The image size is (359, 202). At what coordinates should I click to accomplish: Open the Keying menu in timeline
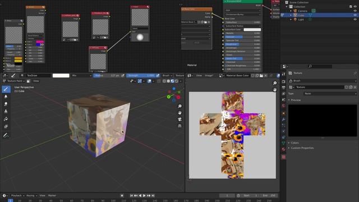(x=31, y=195)
